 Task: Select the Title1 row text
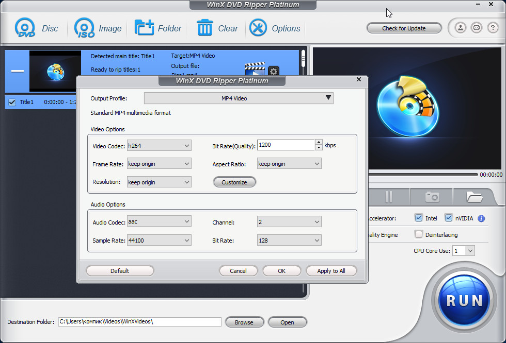[27, 102]
